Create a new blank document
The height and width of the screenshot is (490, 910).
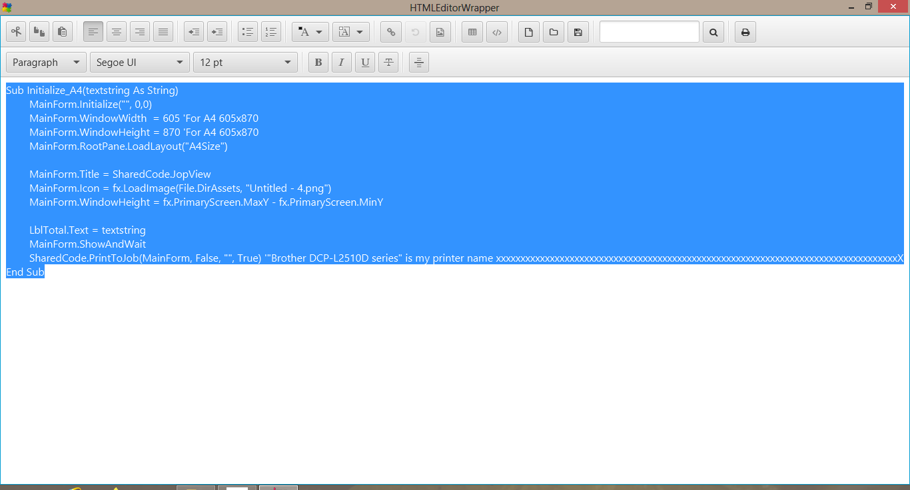(x=529, y=32)
